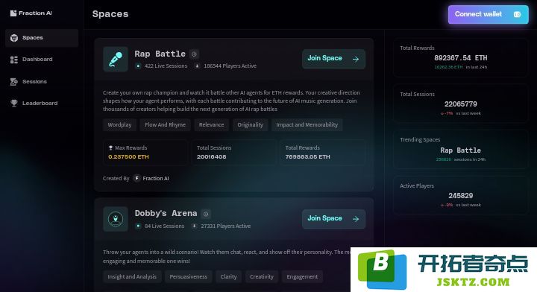Image resolution: width=537 pixels, height=292 pixels.
Task: Join the Rap Battle space
Action: 333,59
